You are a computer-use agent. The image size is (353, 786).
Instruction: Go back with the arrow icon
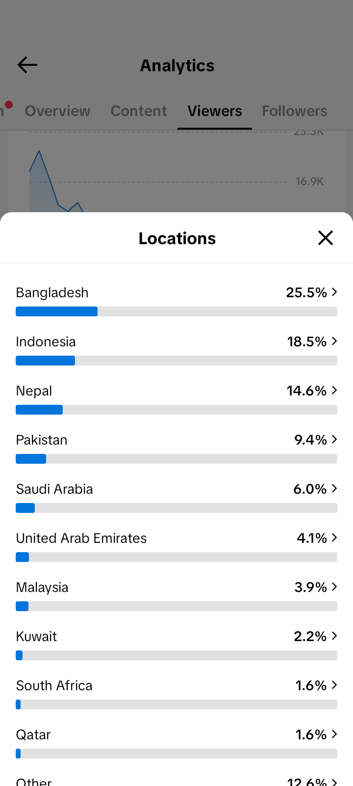click(27, 65)
